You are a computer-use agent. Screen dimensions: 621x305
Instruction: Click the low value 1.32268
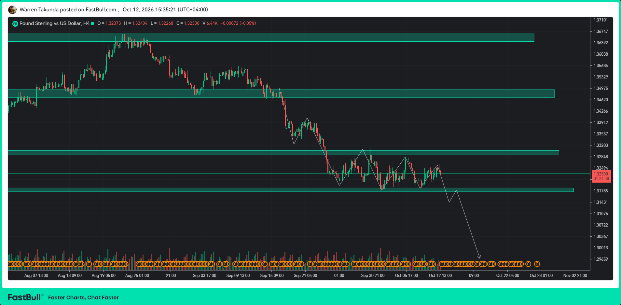165,23
